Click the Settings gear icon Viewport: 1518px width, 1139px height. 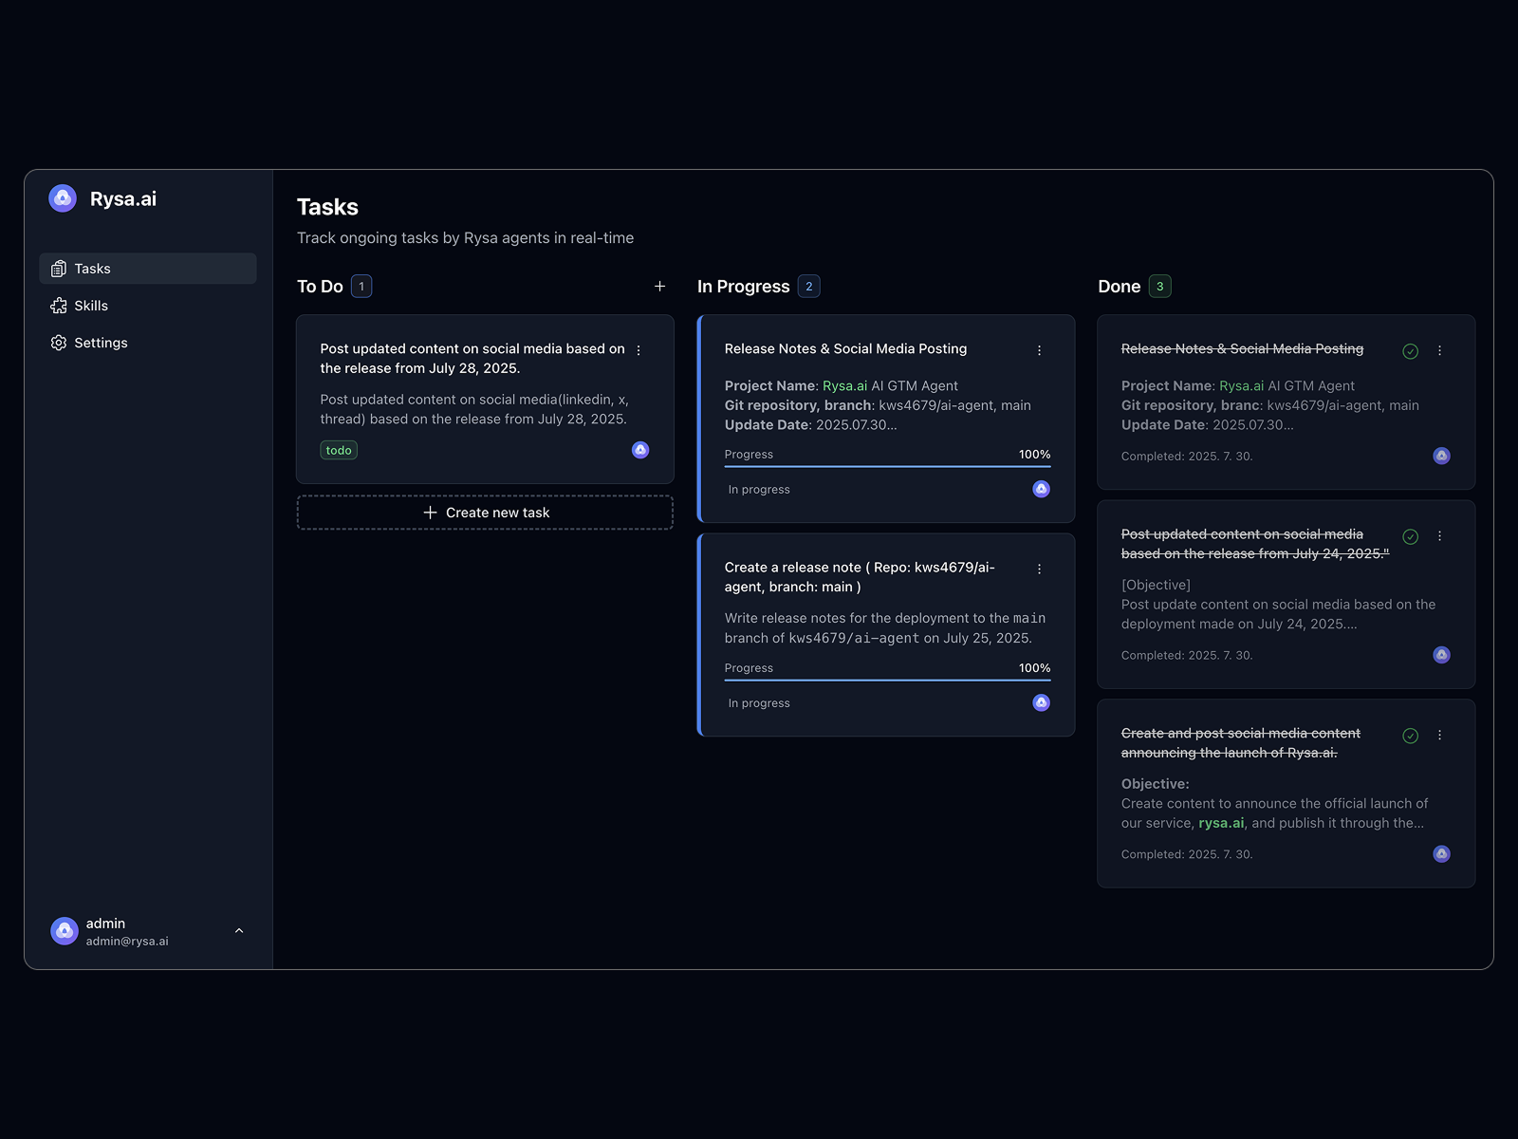(x=58, y=343)
